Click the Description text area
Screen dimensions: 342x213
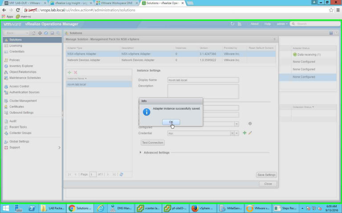[x=203, y=91]
